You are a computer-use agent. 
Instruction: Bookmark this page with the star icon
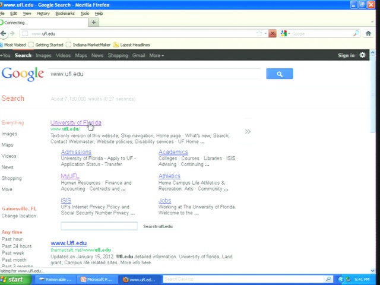pyautogui.click(x=259, y=34)
